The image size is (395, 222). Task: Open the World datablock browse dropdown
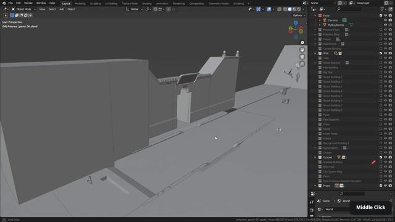pyautogui.click(x=320, y=210)
